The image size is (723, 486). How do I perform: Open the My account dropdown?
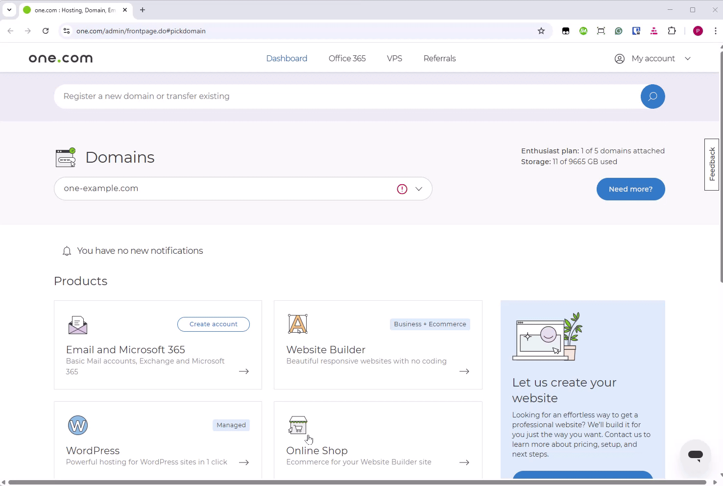(652, 58)
